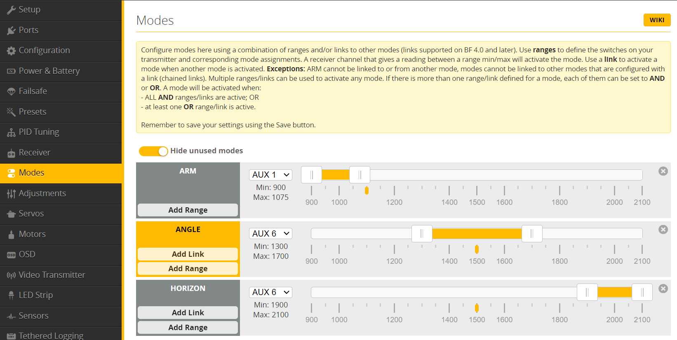Click the Ports plug icon

(x=11, y=30)
